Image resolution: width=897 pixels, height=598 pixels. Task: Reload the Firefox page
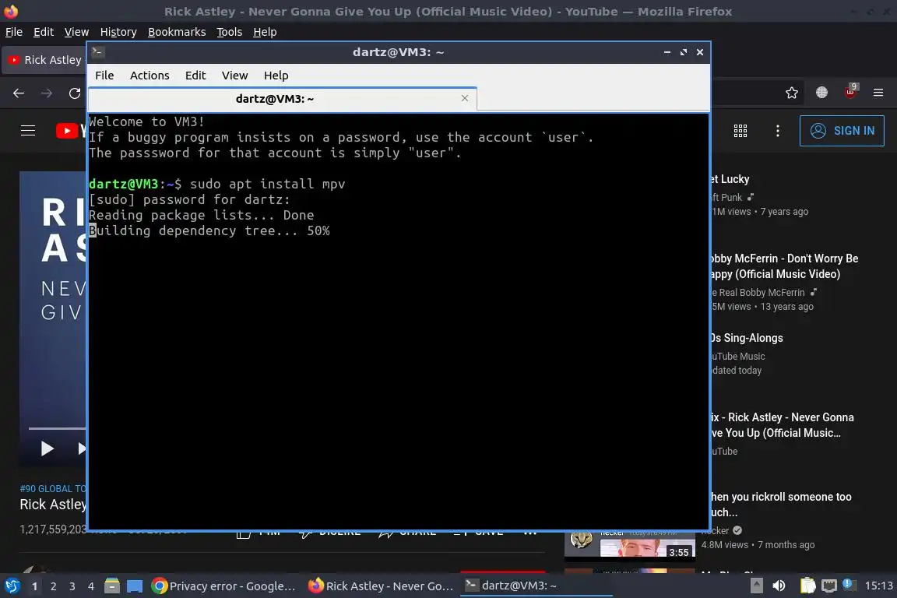pos(75,93)
